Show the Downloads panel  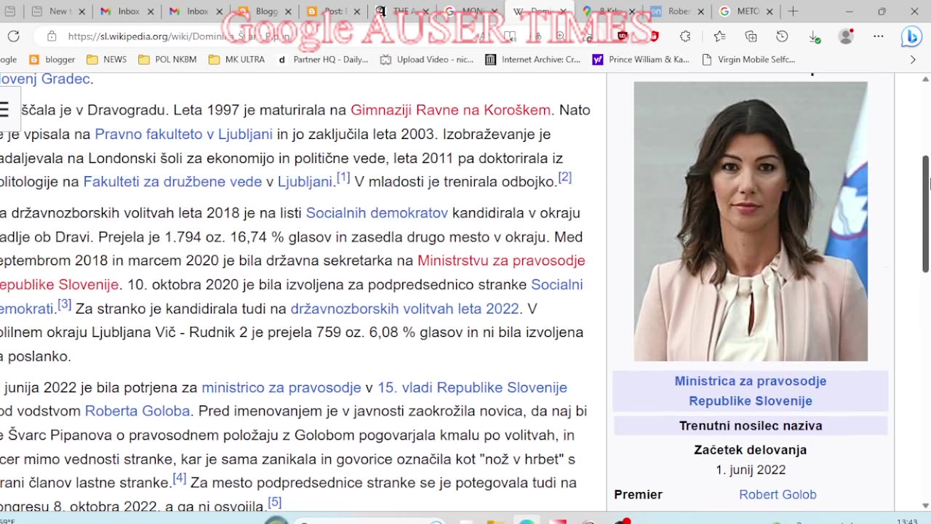point(814,36)
